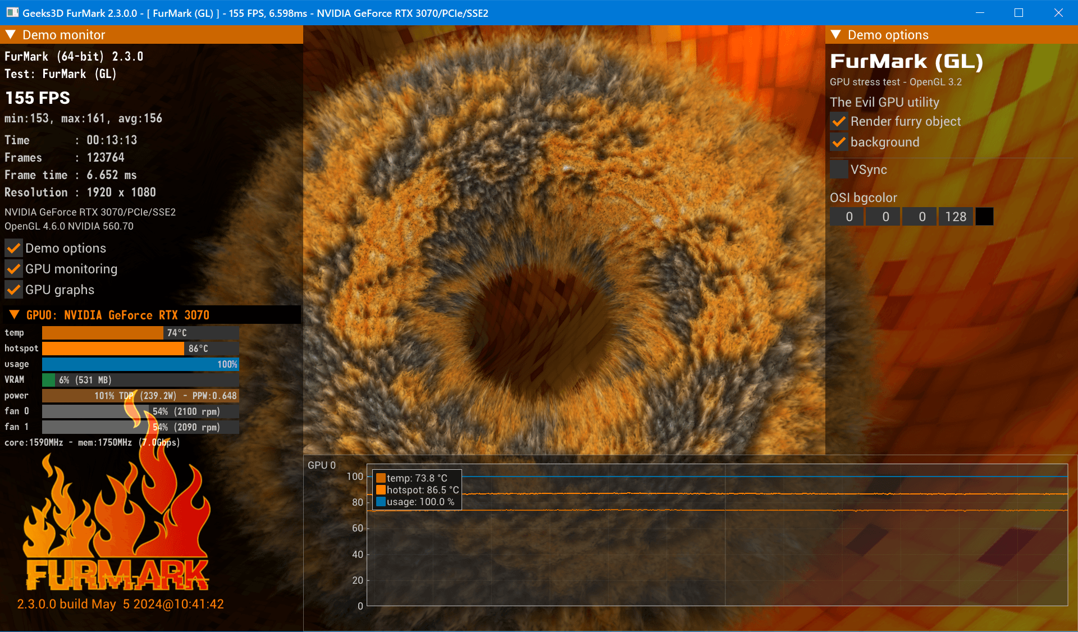The height and width of the screenshot is (632, 1078).
Task: Click the OSI bgcolor alpha field 128
Action: pyautogui.click(x=956, y=217)
